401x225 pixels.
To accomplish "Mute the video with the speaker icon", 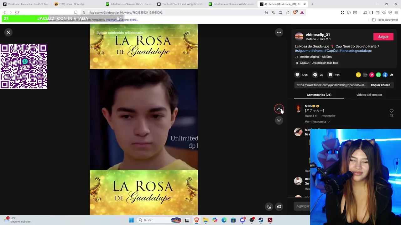I will (x=279, y=207).
